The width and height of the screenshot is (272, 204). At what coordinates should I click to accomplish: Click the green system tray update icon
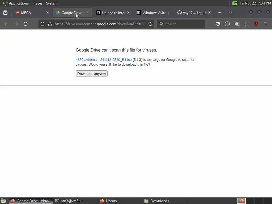(235, 3)
